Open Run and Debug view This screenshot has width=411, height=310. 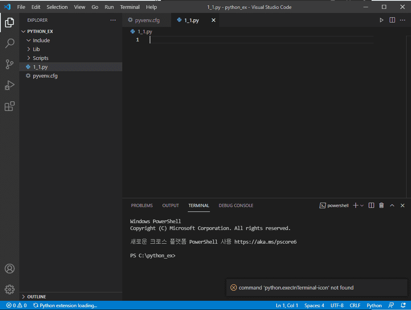10,85
